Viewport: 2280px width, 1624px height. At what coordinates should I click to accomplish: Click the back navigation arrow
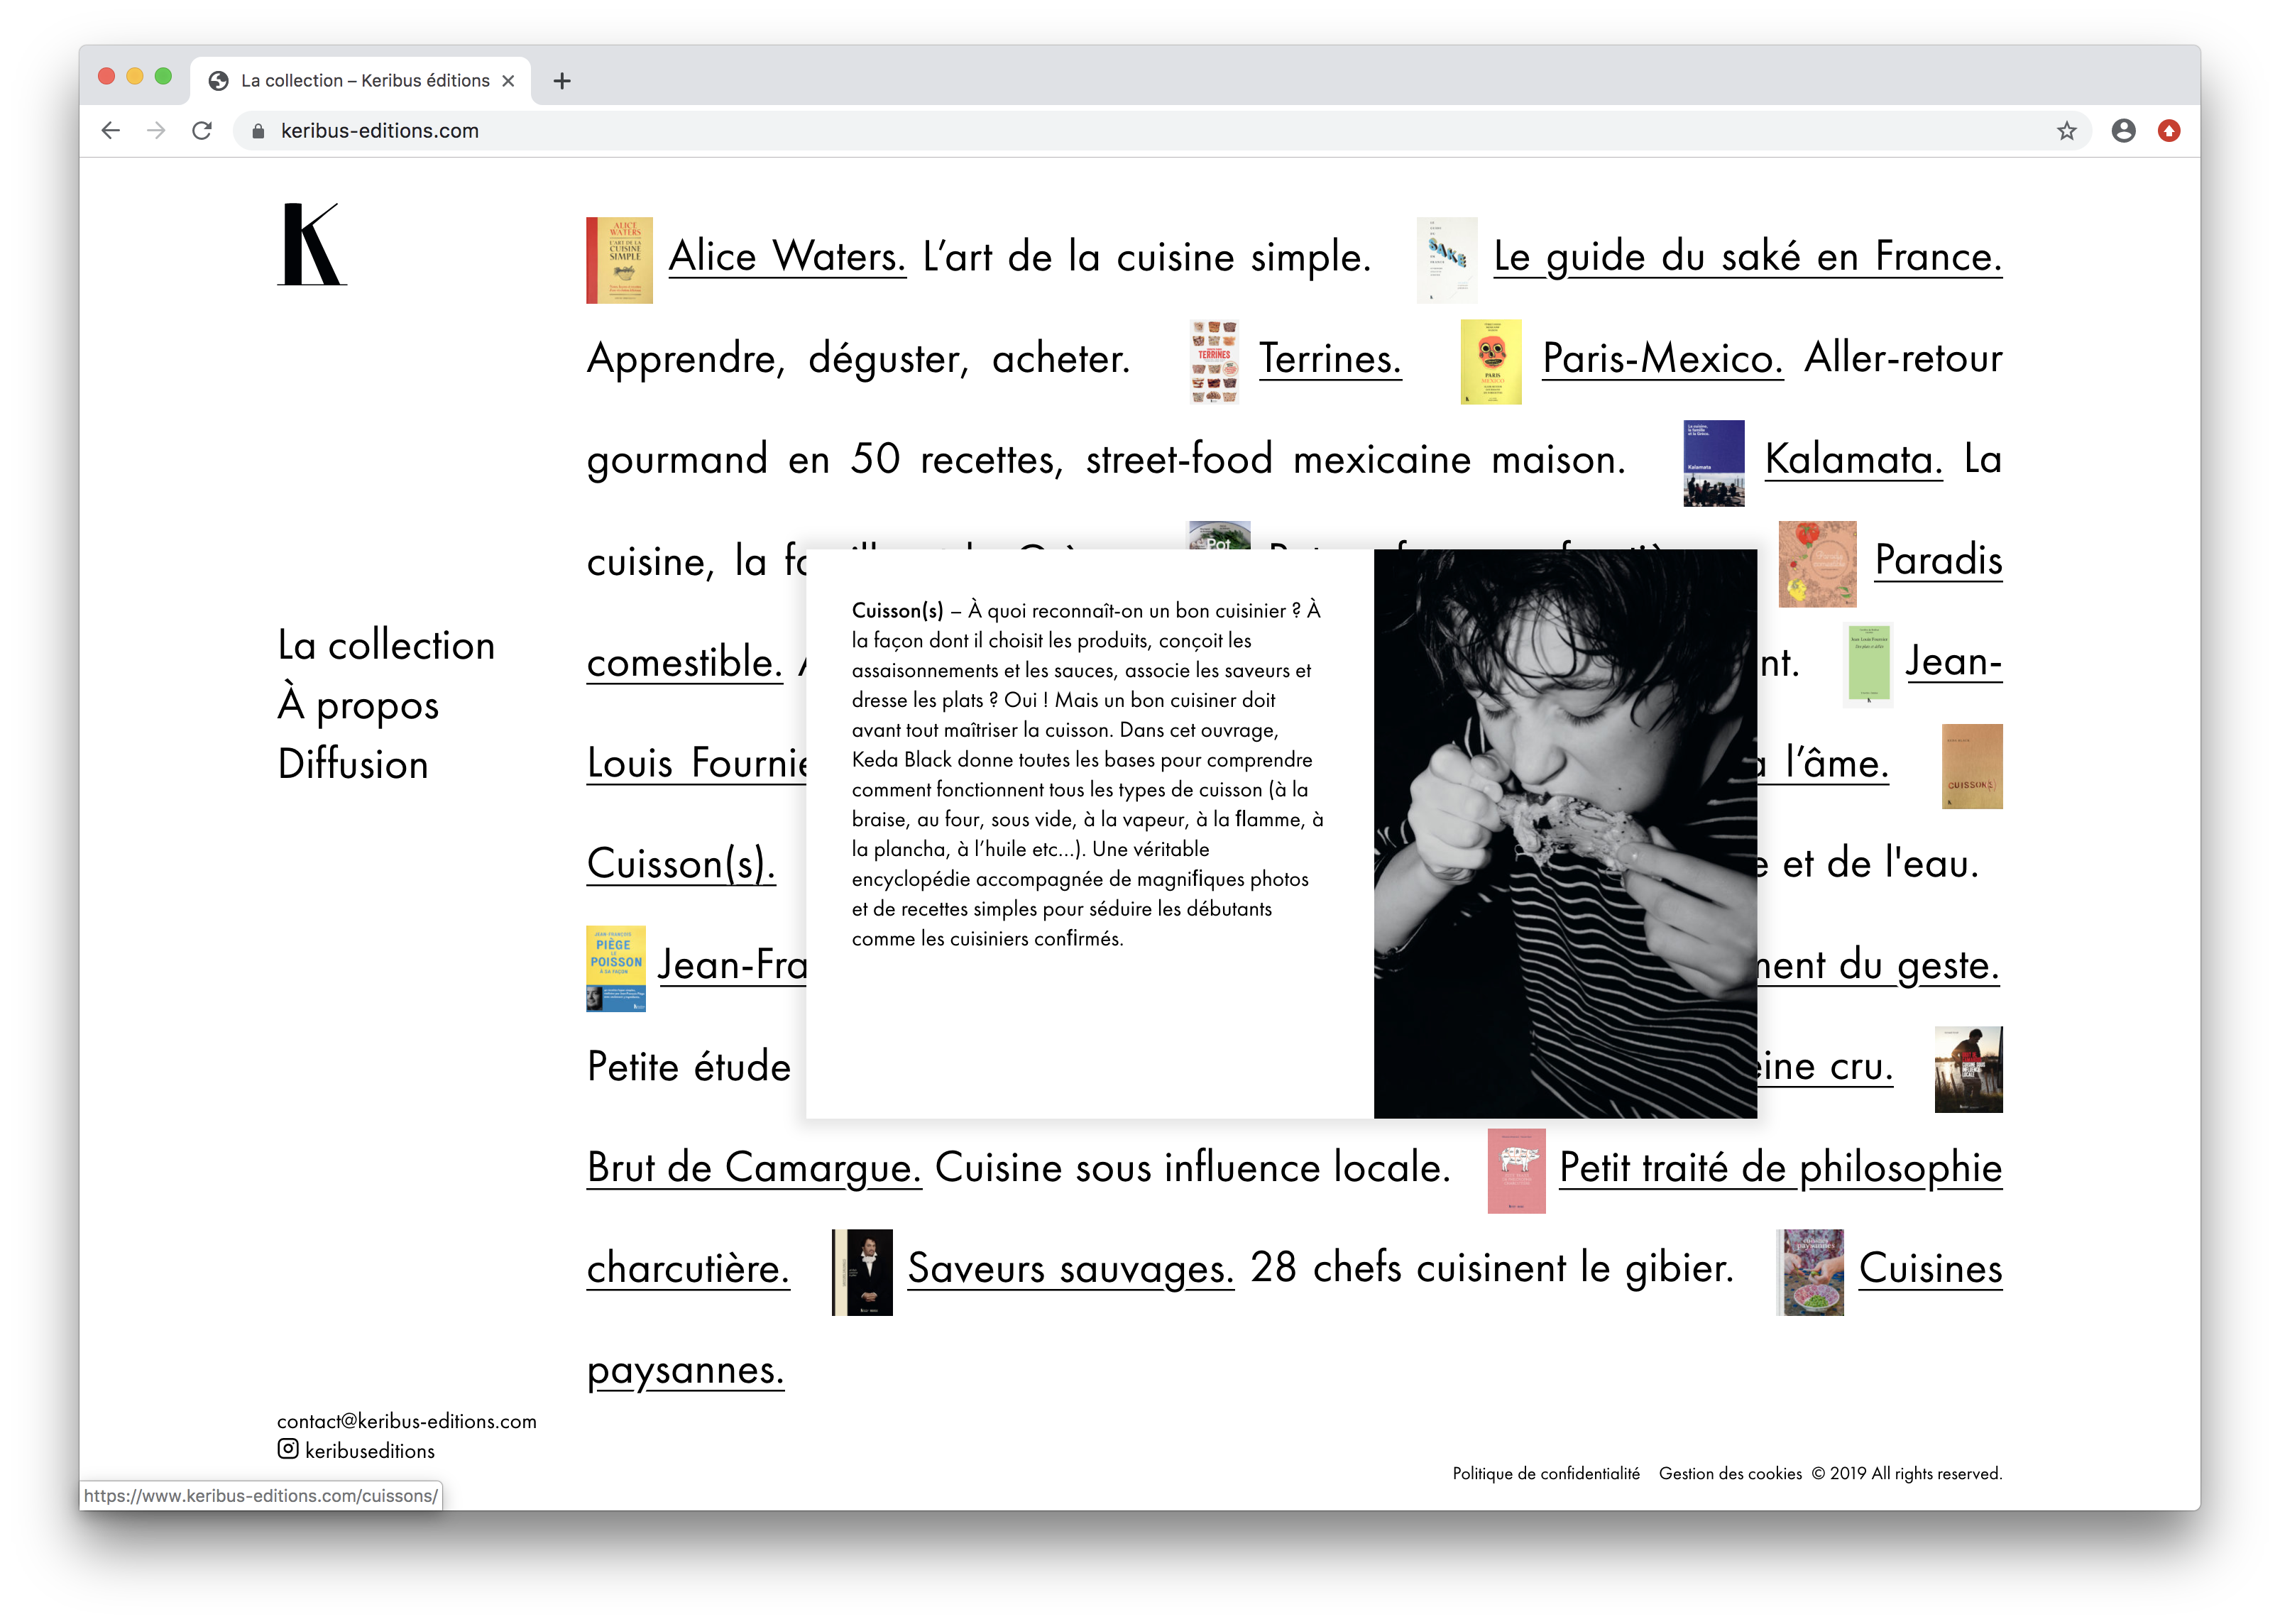coord(111,131)
